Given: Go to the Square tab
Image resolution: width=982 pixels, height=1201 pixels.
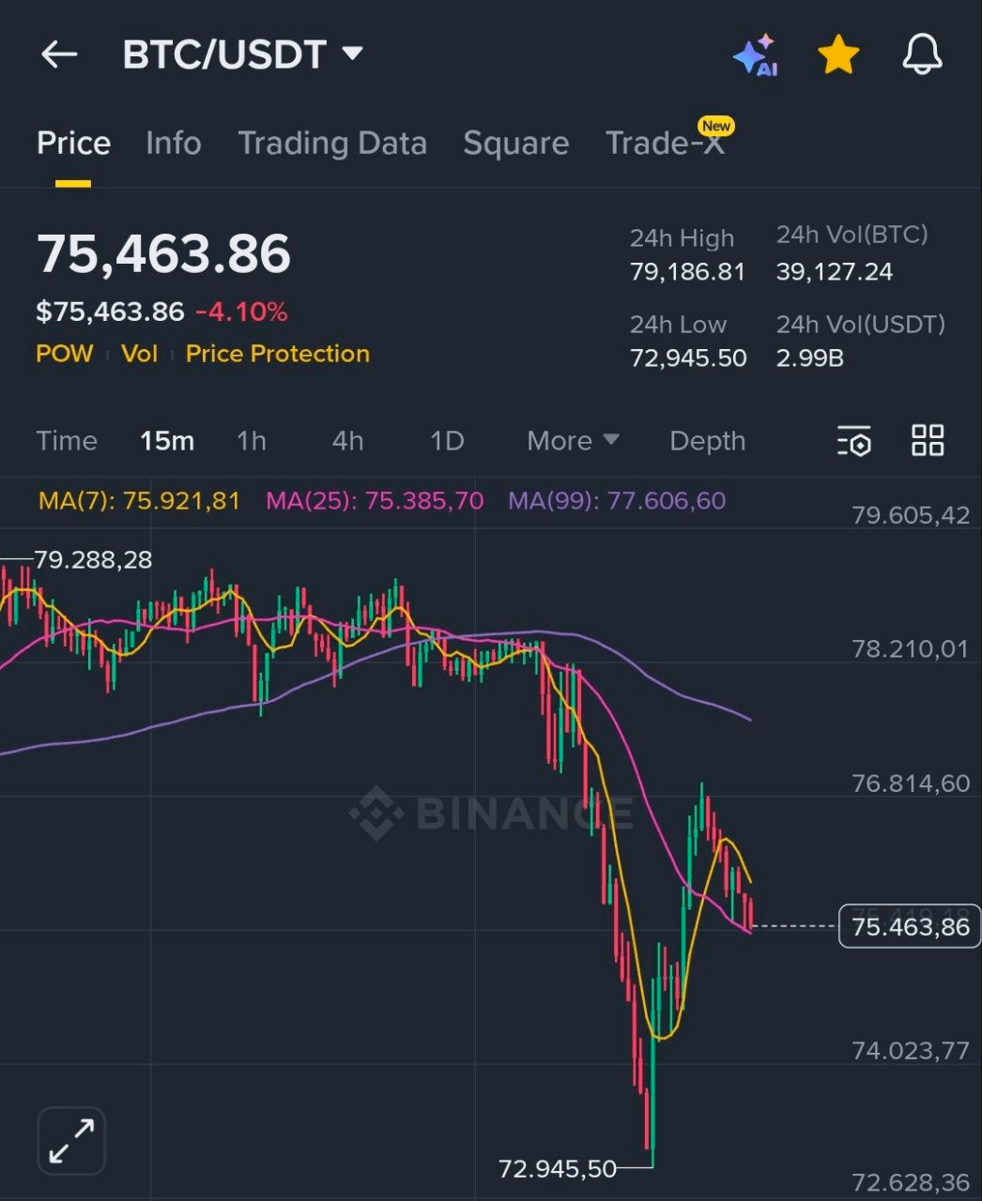Looking at the screenshot, I should 515,144.
